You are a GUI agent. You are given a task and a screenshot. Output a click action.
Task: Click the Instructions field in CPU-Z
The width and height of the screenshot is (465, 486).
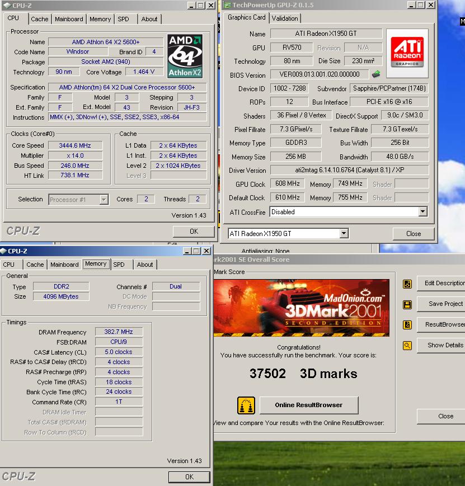click(x=127, y=117)
